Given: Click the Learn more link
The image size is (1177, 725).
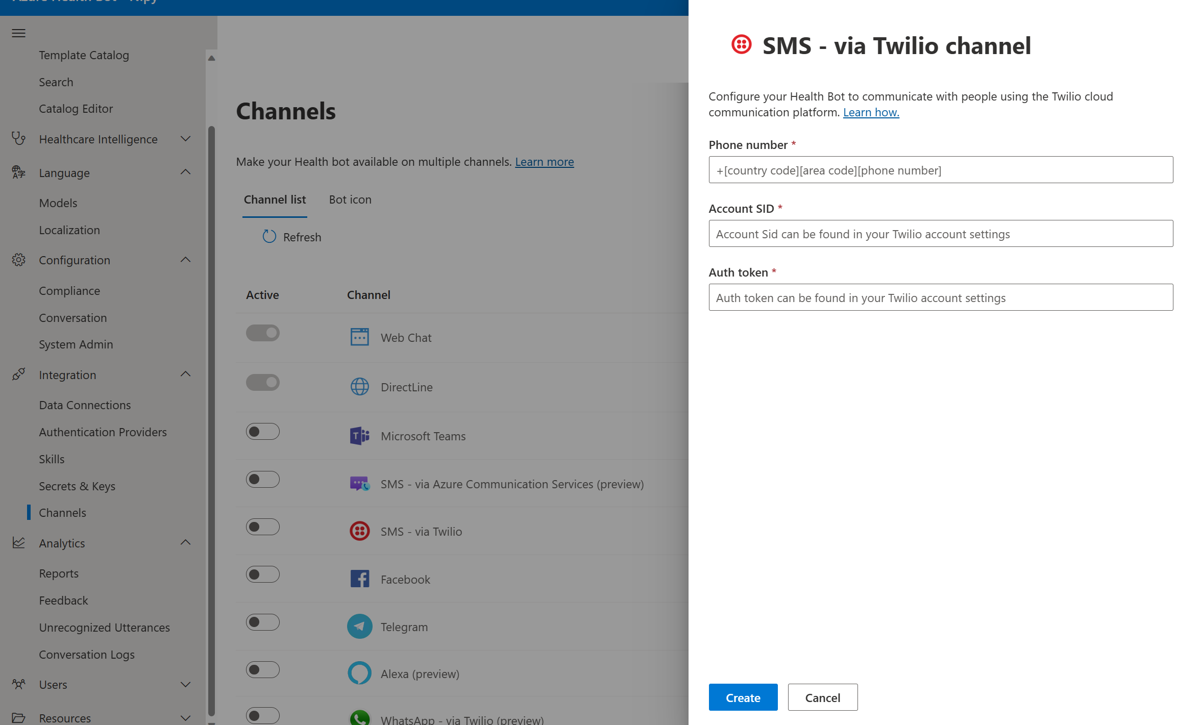Looking at the screenshot, I should click(544, 161).
